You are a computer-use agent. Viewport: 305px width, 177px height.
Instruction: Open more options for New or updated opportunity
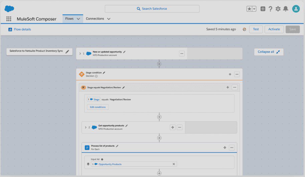pos(182,54)
